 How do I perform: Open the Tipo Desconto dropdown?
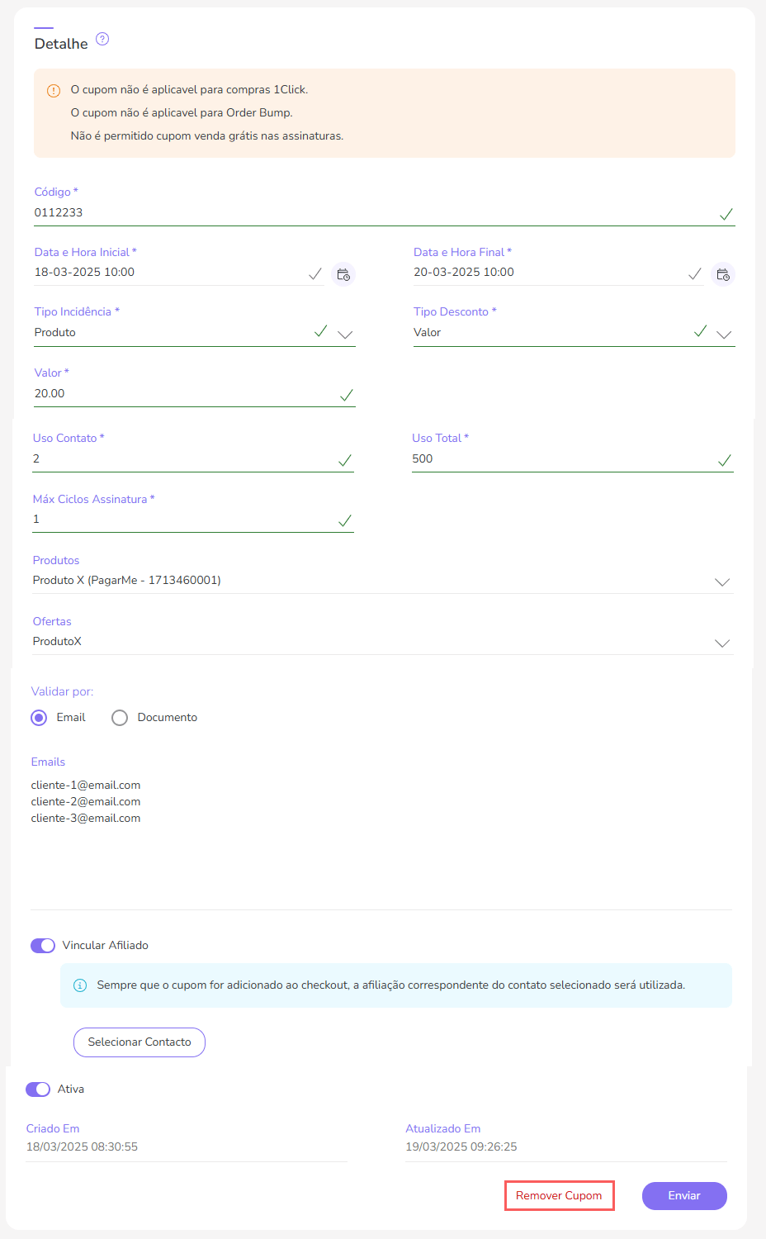724,335
